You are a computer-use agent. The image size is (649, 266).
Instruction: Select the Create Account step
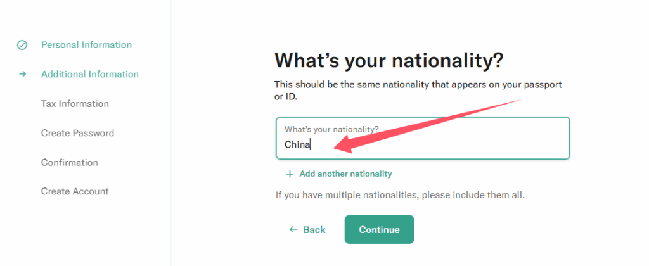point(75,191)
